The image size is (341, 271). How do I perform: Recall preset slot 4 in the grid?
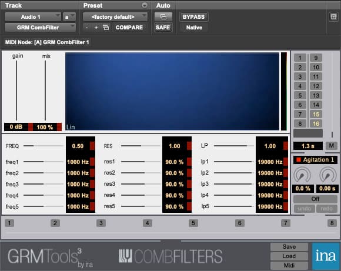coord(300,86)
